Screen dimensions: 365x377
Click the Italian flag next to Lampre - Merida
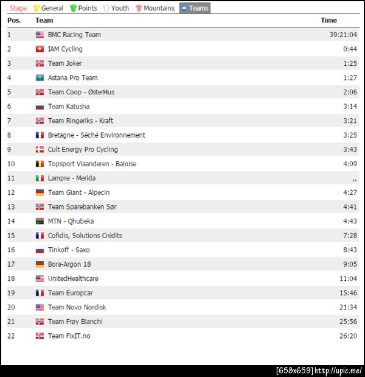pyautogui.click(x=40, y=178)
